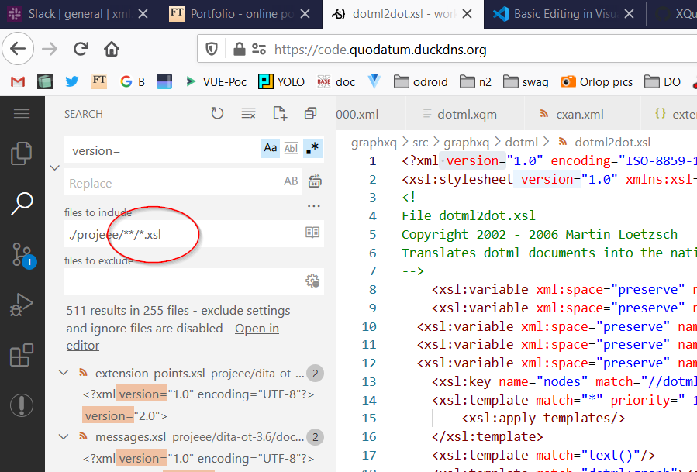Toggle search only in open editors
Screen dimensions: 697x472
(x=312, y=232)
